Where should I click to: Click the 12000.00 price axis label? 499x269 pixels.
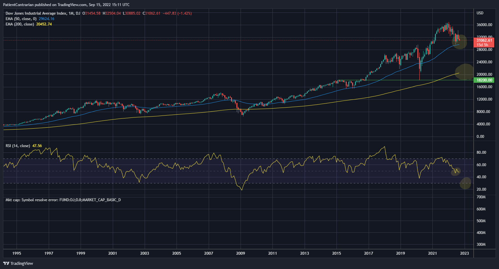click(484, 99)
